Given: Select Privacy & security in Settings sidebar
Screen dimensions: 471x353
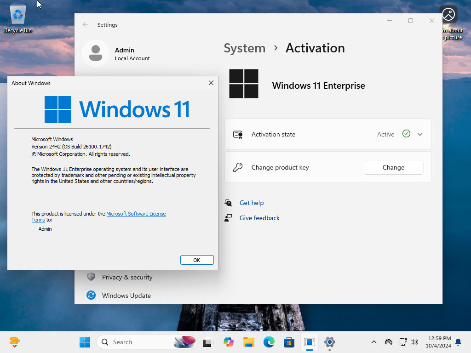Looking at the screenshot, I should 127,277.
